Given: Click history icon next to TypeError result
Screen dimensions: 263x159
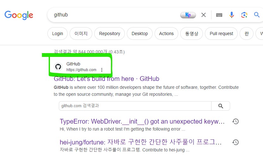Looking at the screenshot, I should pos(235,121).
